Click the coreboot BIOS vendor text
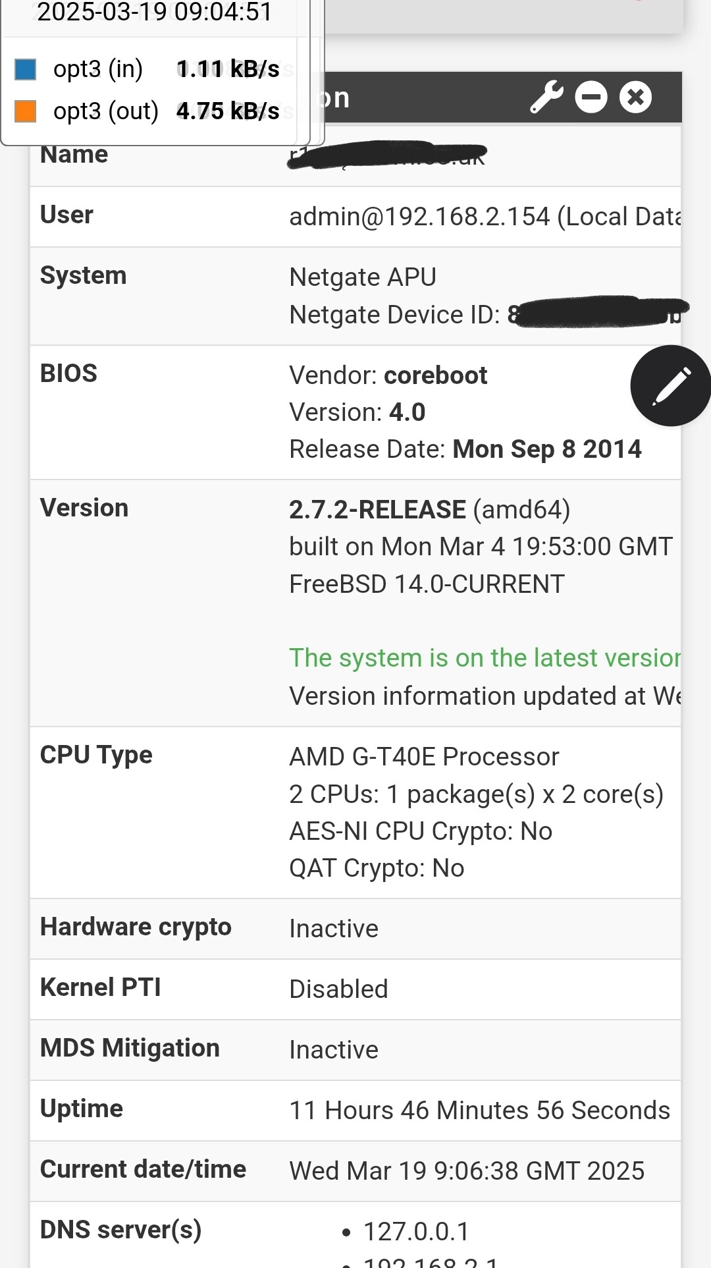 click(x=435, y=375)
